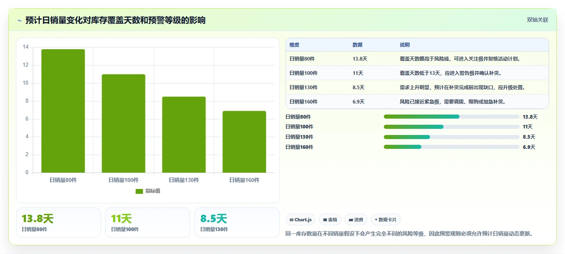Click the 日销量160件 table row label
This screenshot has height=254, width=565.
[x=303, y=102]
